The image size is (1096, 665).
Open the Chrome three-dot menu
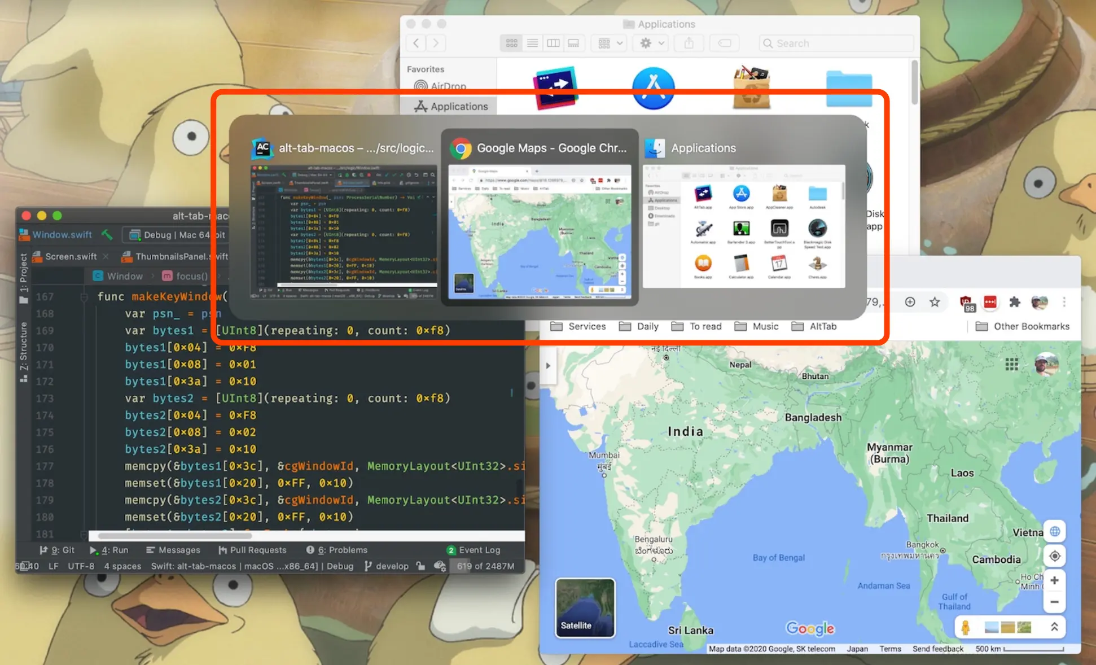(1064, 302)
